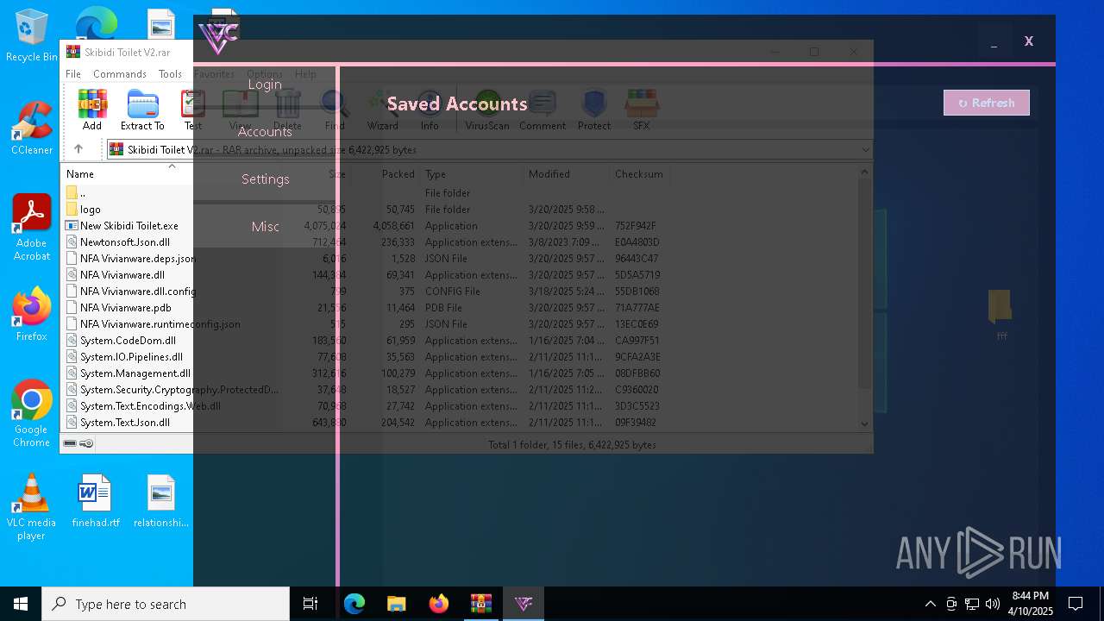The width and height of the screenshot is (1104, 621).
Task: Select System.CodeDom.dll in file list
Action: pos(128,341)
